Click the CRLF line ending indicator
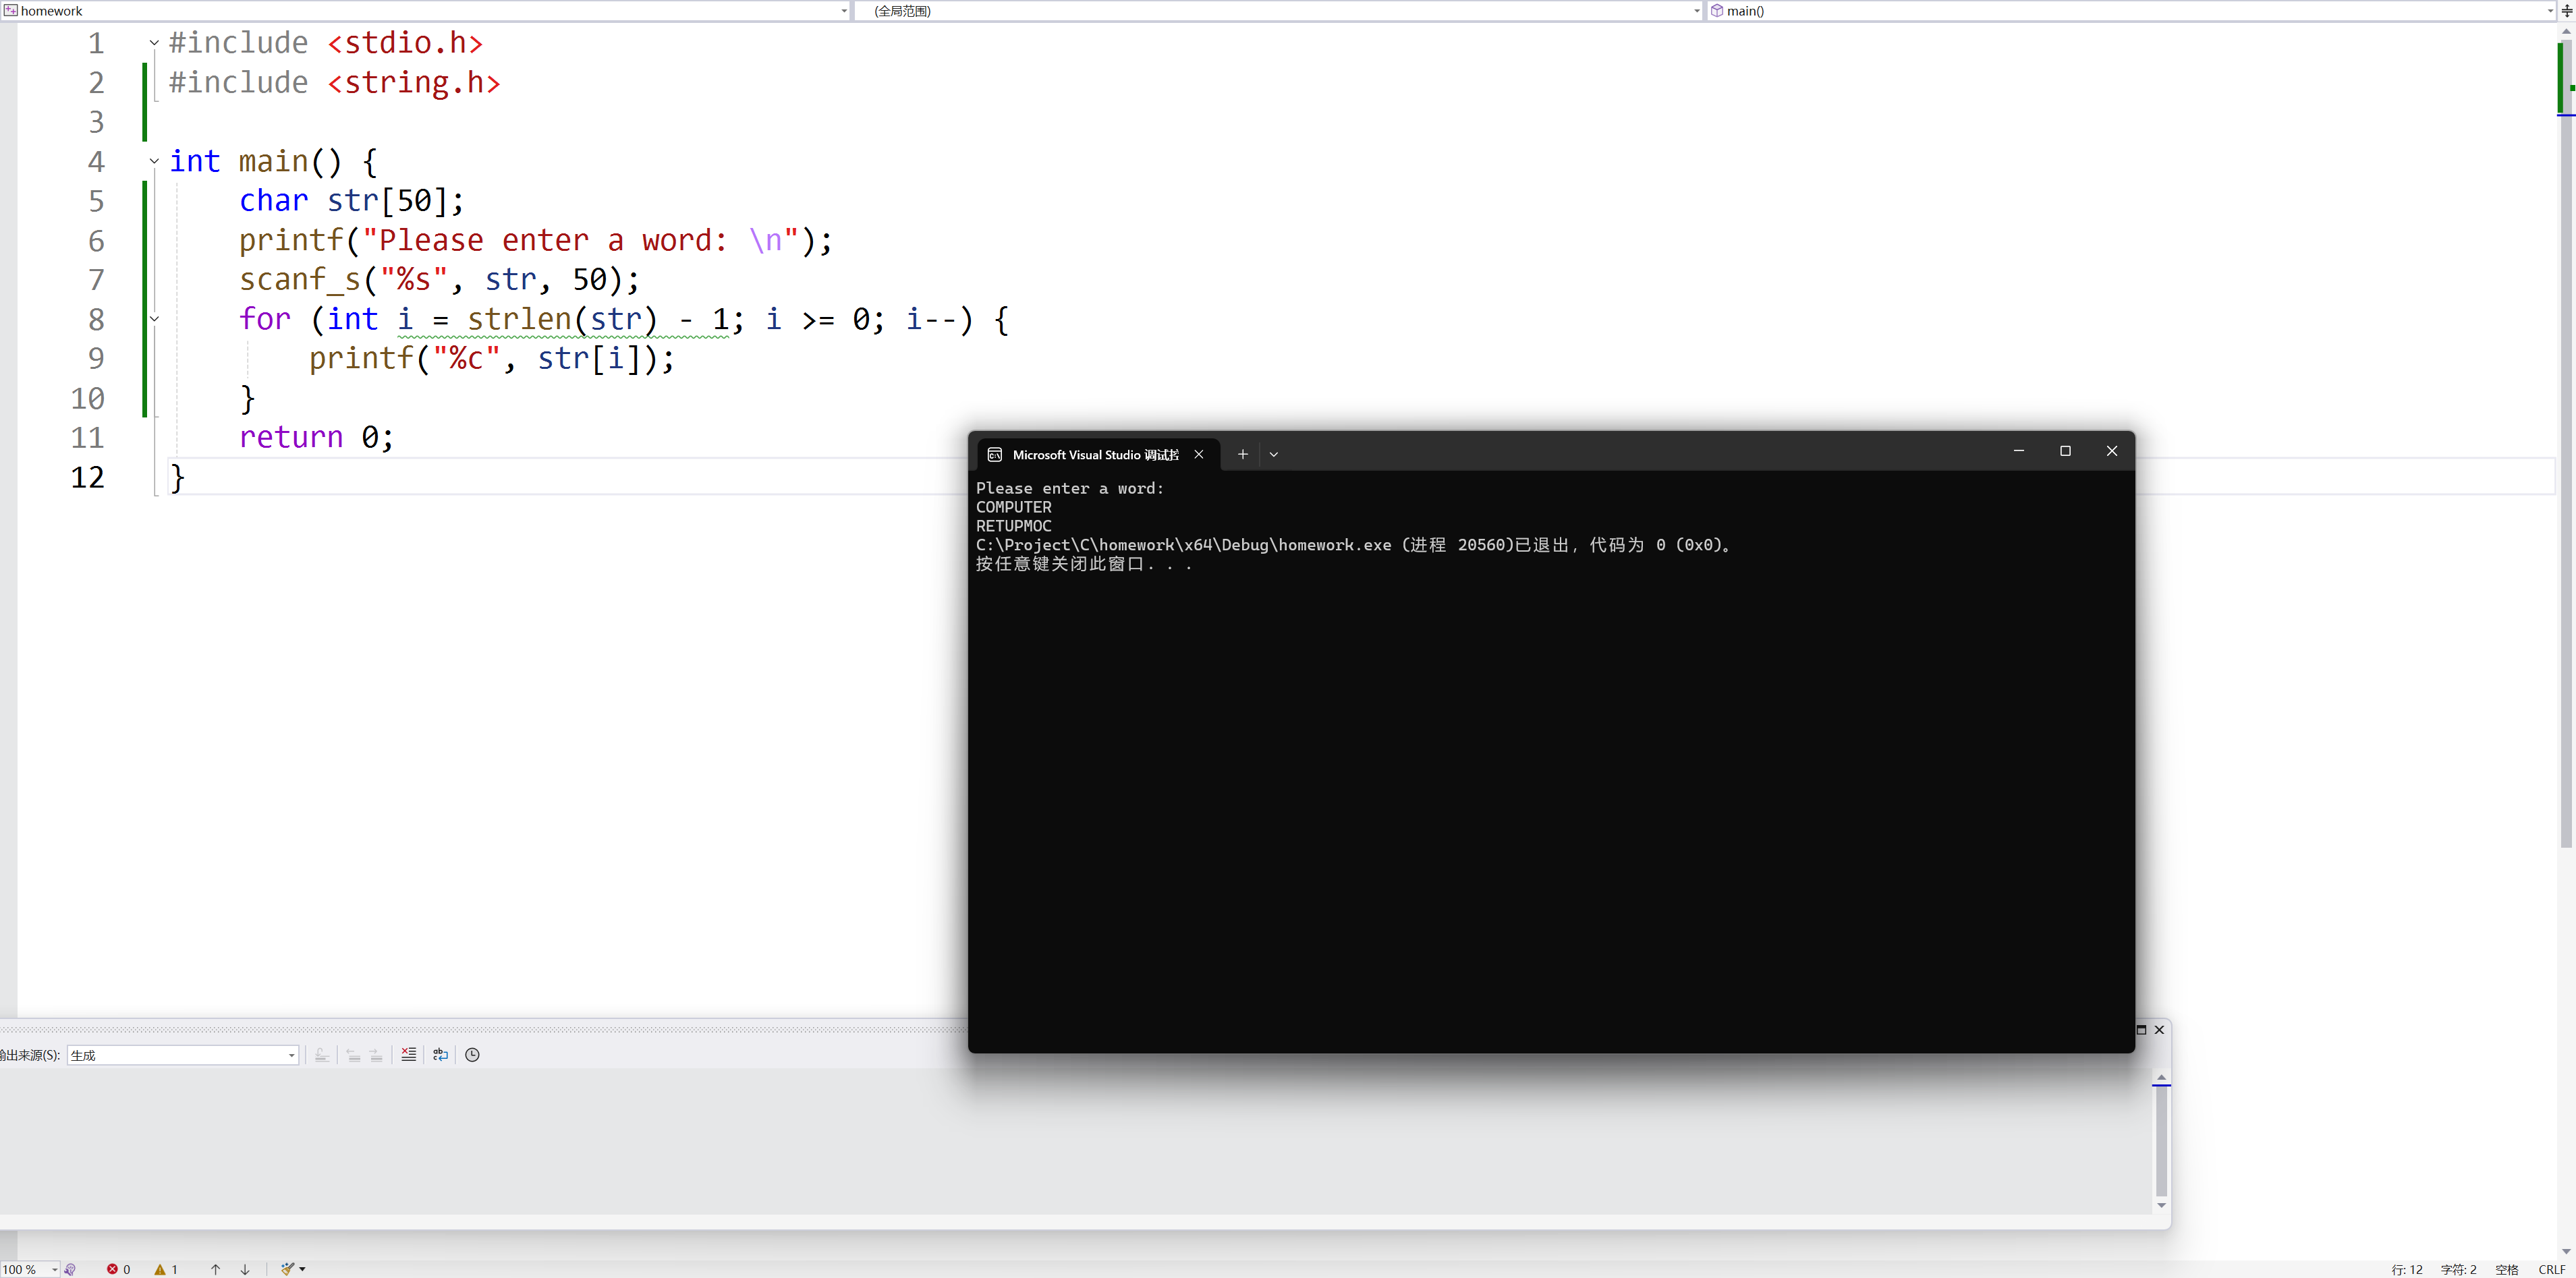This screenshot has width=2576, height=1278. pos(2551,1269)
